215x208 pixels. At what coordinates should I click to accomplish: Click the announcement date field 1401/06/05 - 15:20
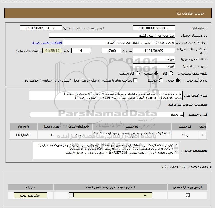[x=41, y=28]
